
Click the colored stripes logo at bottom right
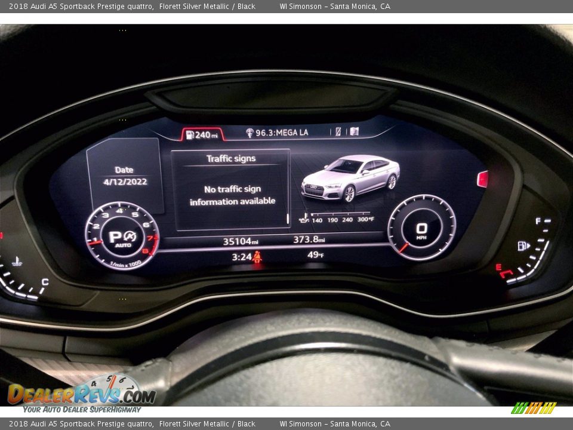(x=534, y=408)
